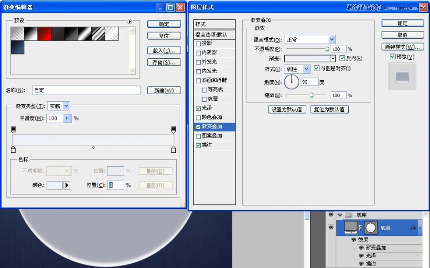Viewport: 430px width, 268px height.
Task: Select the red gradient preset
Action: pos(44,34)
